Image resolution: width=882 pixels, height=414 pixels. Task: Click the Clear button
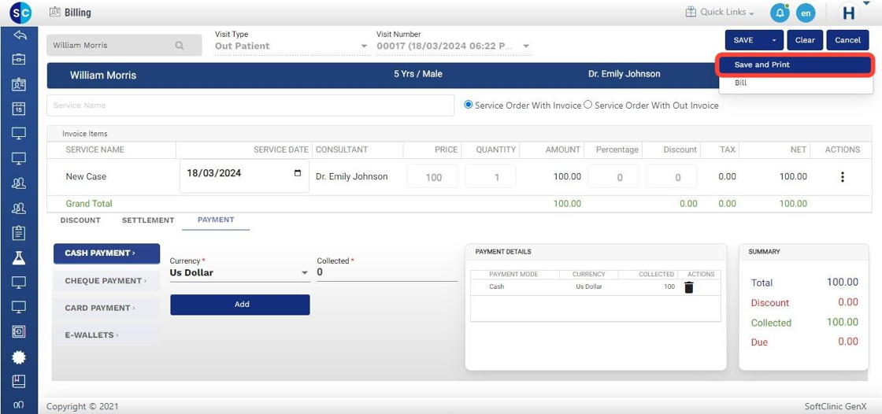[x=804, y=40]
